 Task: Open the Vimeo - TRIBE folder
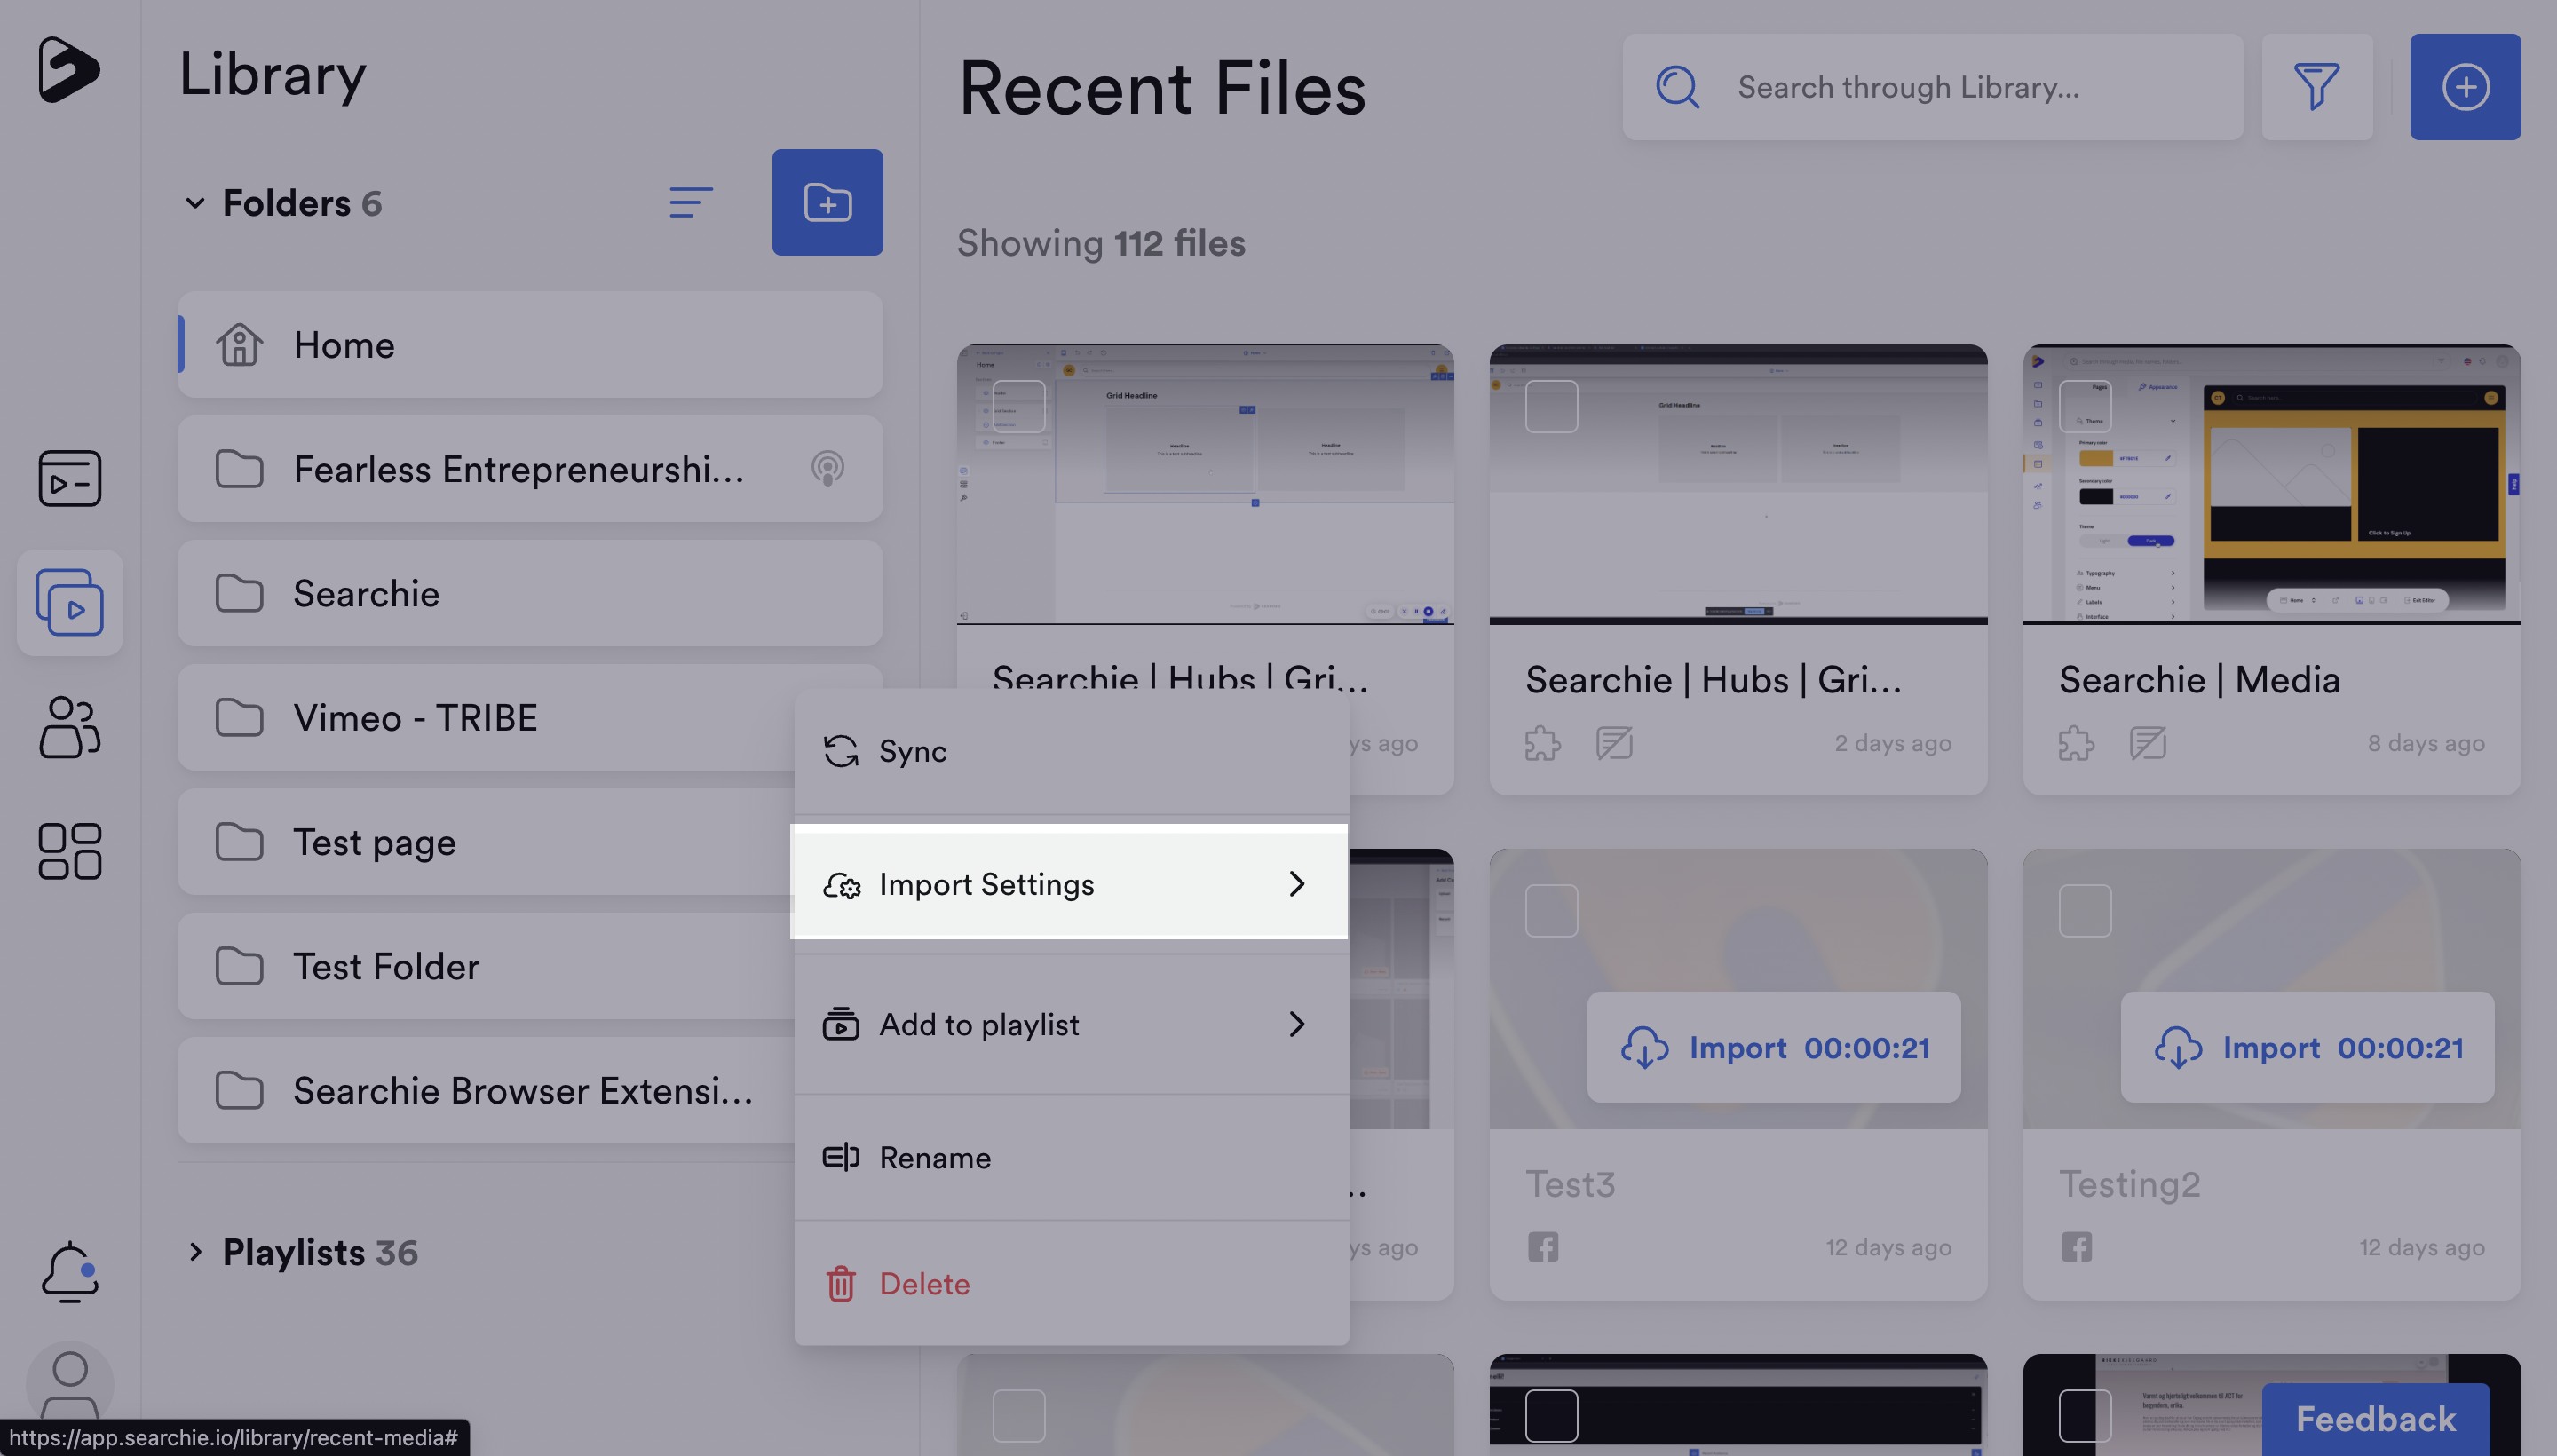coord(486,717)
